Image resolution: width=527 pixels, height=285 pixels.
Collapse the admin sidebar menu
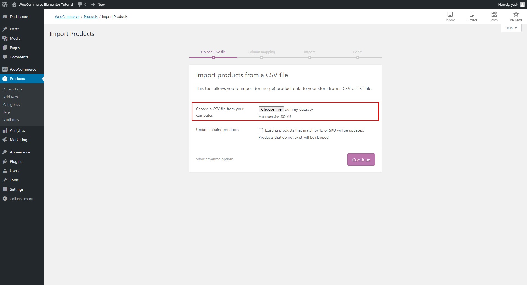pos(21,199)
